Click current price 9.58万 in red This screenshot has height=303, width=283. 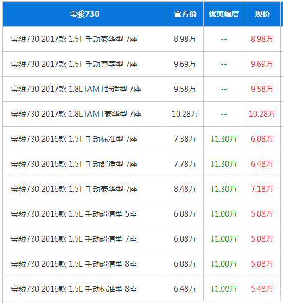(x=262, y=89)
